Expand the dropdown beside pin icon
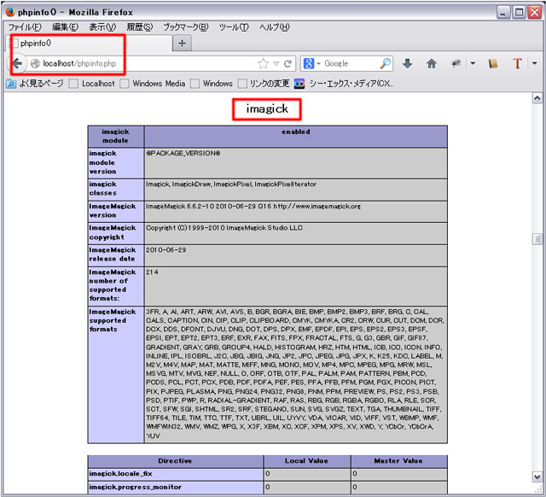 tap(473, 63)
